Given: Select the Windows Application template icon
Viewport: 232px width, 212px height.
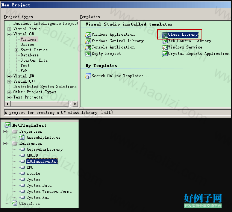Looking at the screenshot, I should click(88, 35).
